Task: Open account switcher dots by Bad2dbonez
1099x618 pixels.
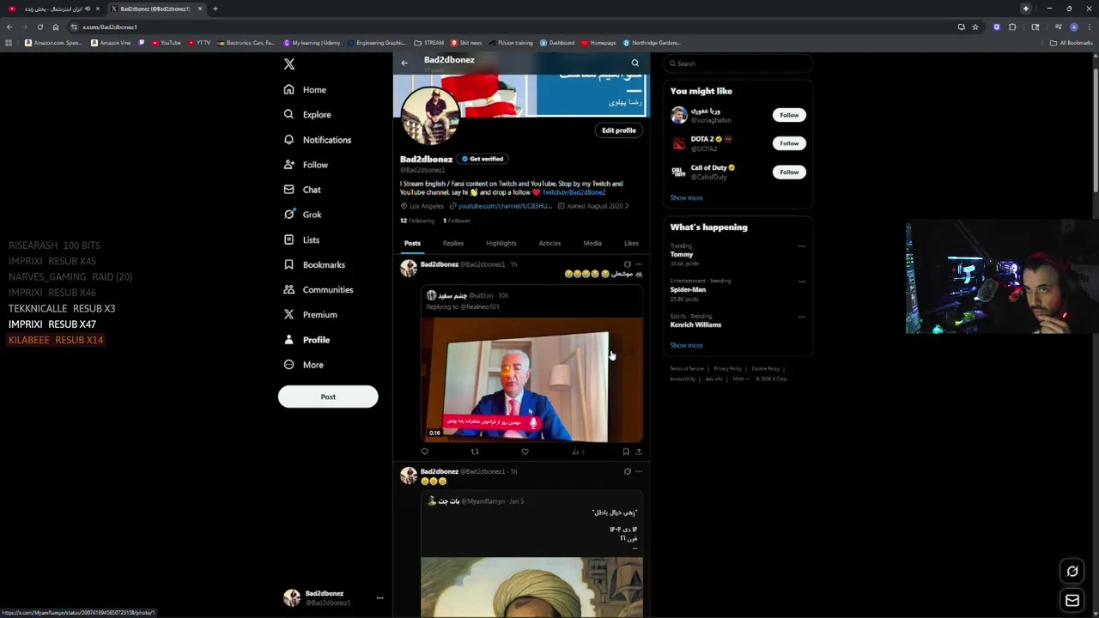Action: click(x=379, y=598)
